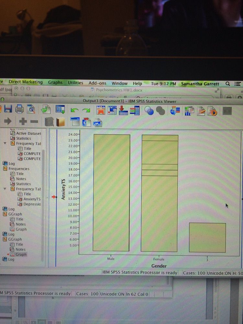The image size is (243, 324).
Task: Select the highlighted Graph outline item
Action: click(x=18, y=254)
